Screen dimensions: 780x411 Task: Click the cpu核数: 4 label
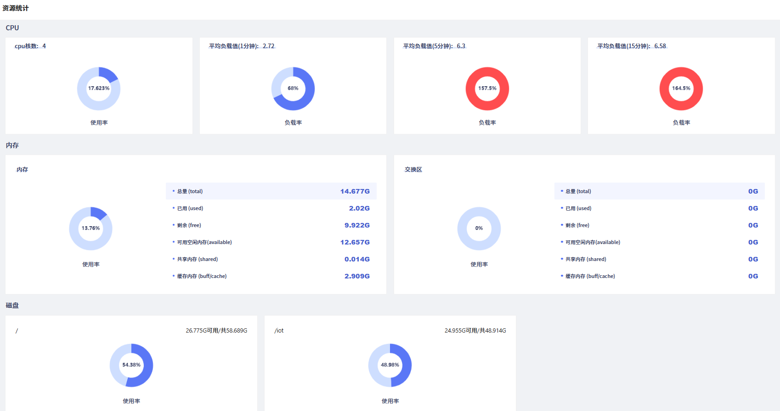tap(30, 46)
